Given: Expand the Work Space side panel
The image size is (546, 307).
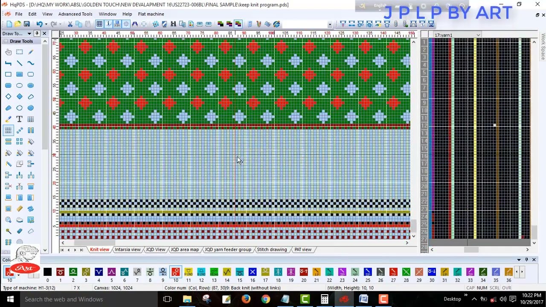Looking at the screenshot, I should point(543,47).
